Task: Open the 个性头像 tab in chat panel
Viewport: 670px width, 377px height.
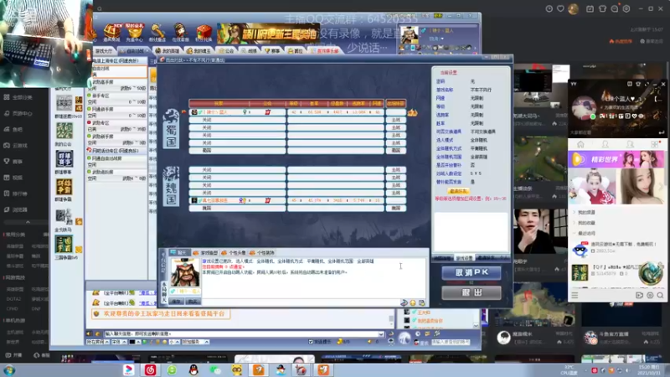Action: pyautogui.click(x=234, y=253)
